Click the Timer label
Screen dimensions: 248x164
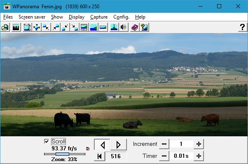click(x=150, y=156)
